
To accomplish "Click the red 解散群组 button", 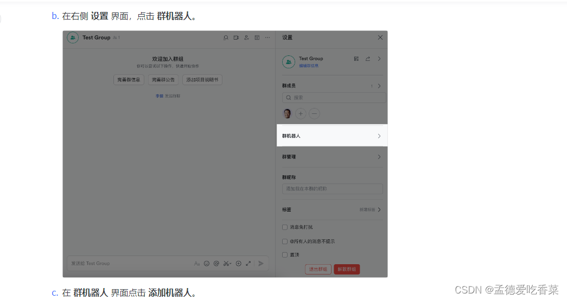I will pyautogui.click(x=347, y=269).
